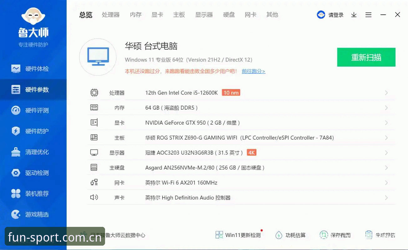Click the graphics card icon
The height and width of the screenshot is (250, 408).
(94, 122)
